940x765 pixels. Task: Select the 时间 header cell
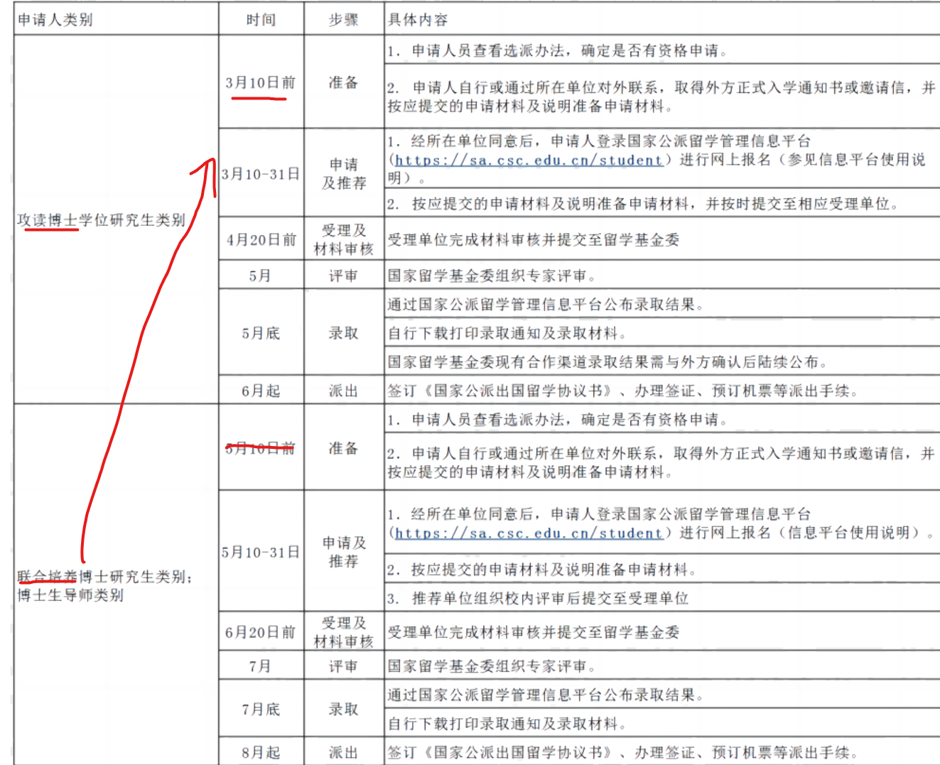point(261,20)
